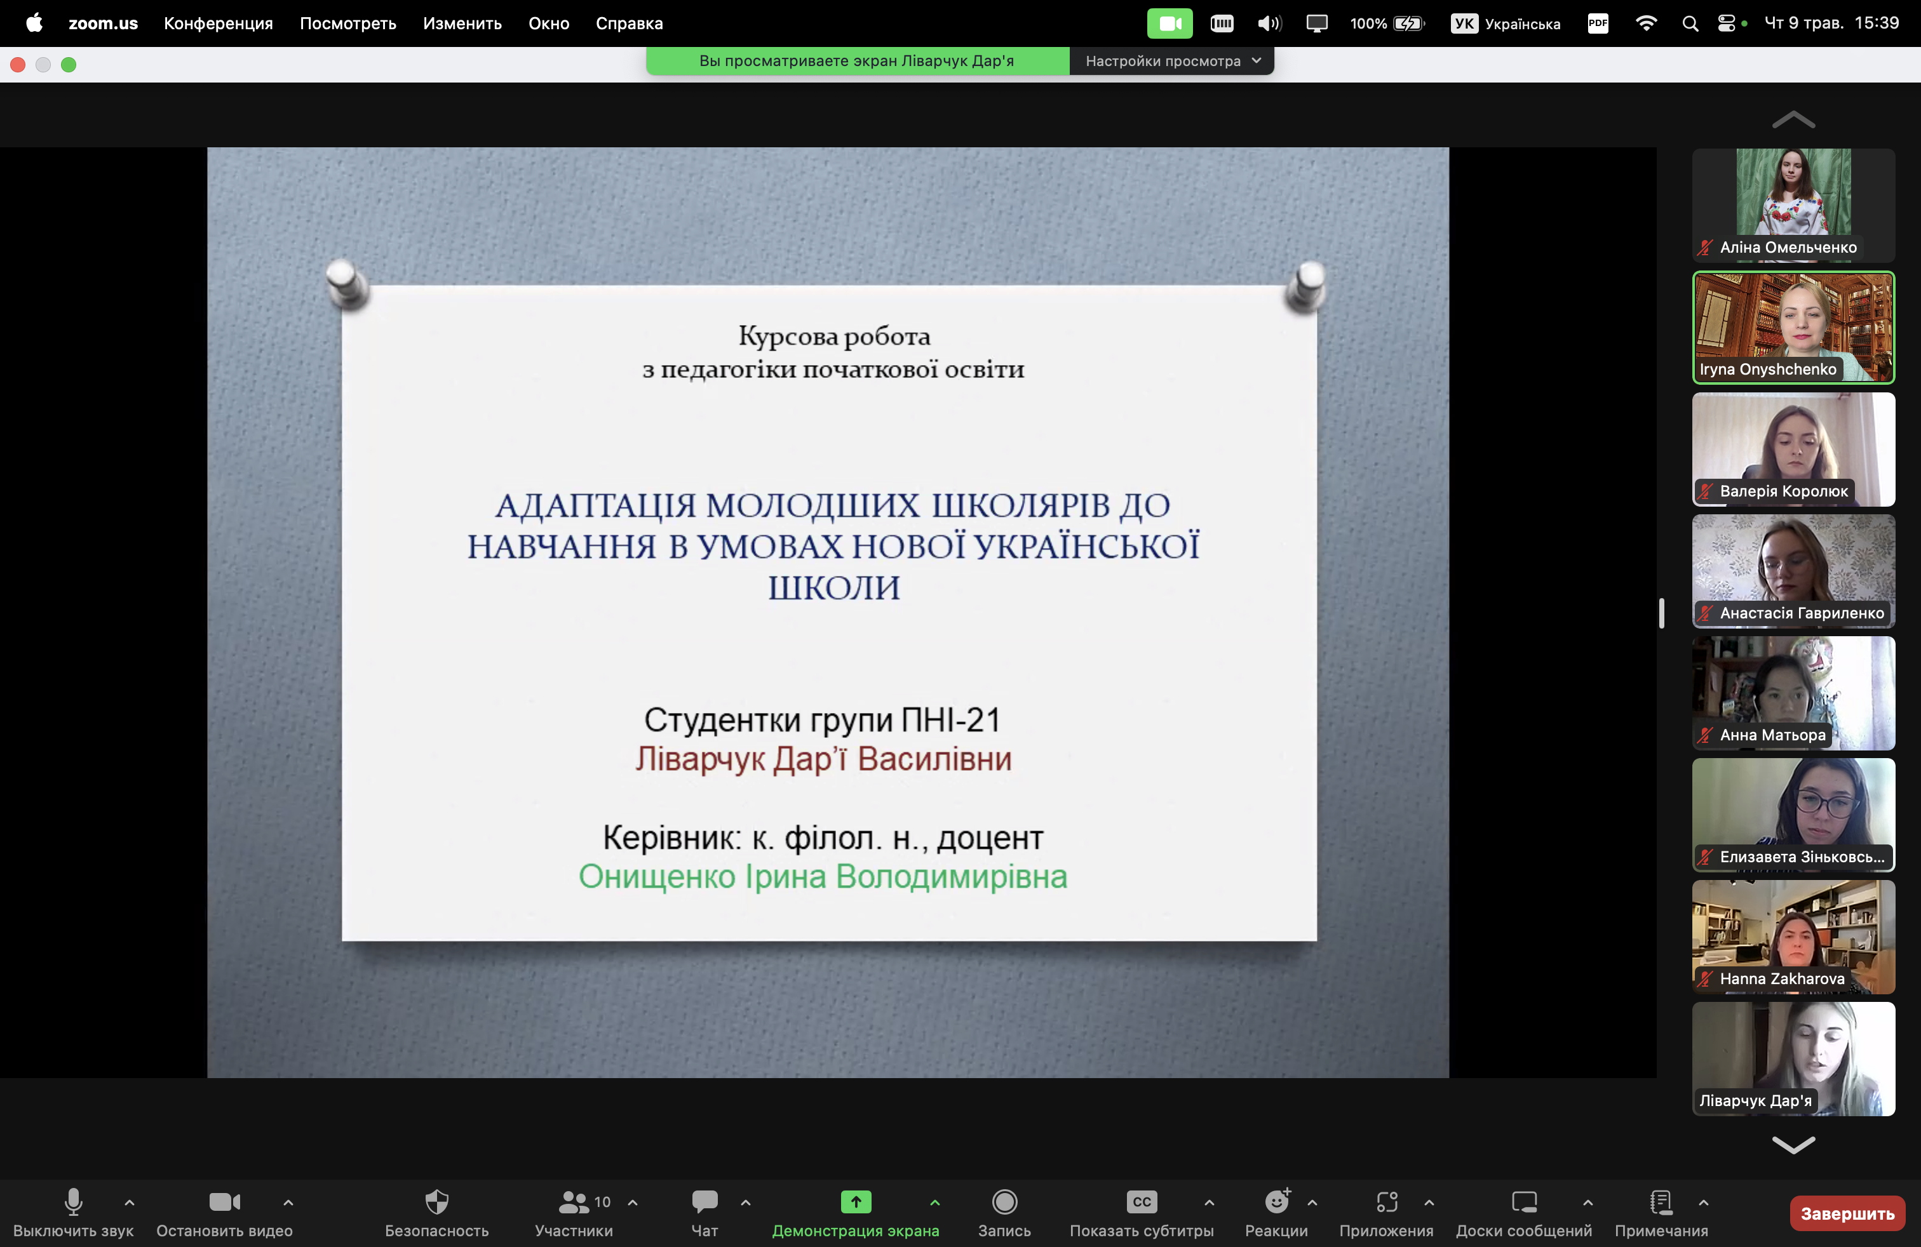The width and height of the screenshot is (1921, 1247).
Task: Click the red End meeting button
Action: tap(1847, 1213)
